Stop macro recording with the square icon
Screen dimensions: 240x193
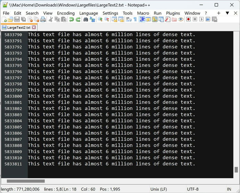click(195, 20)
